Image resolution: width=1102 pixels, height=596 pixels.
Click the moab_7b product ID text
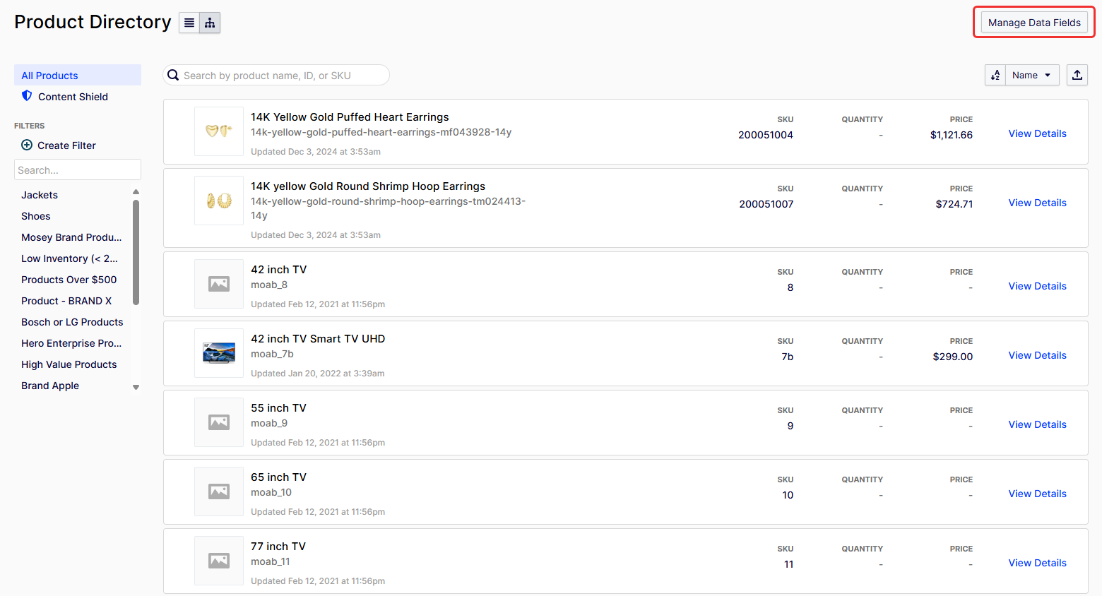272,354
